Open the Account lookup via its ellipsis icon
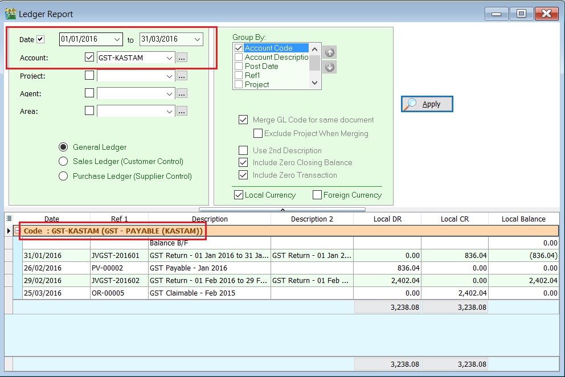The image size is (565, 377). click(x=183, y=58)
